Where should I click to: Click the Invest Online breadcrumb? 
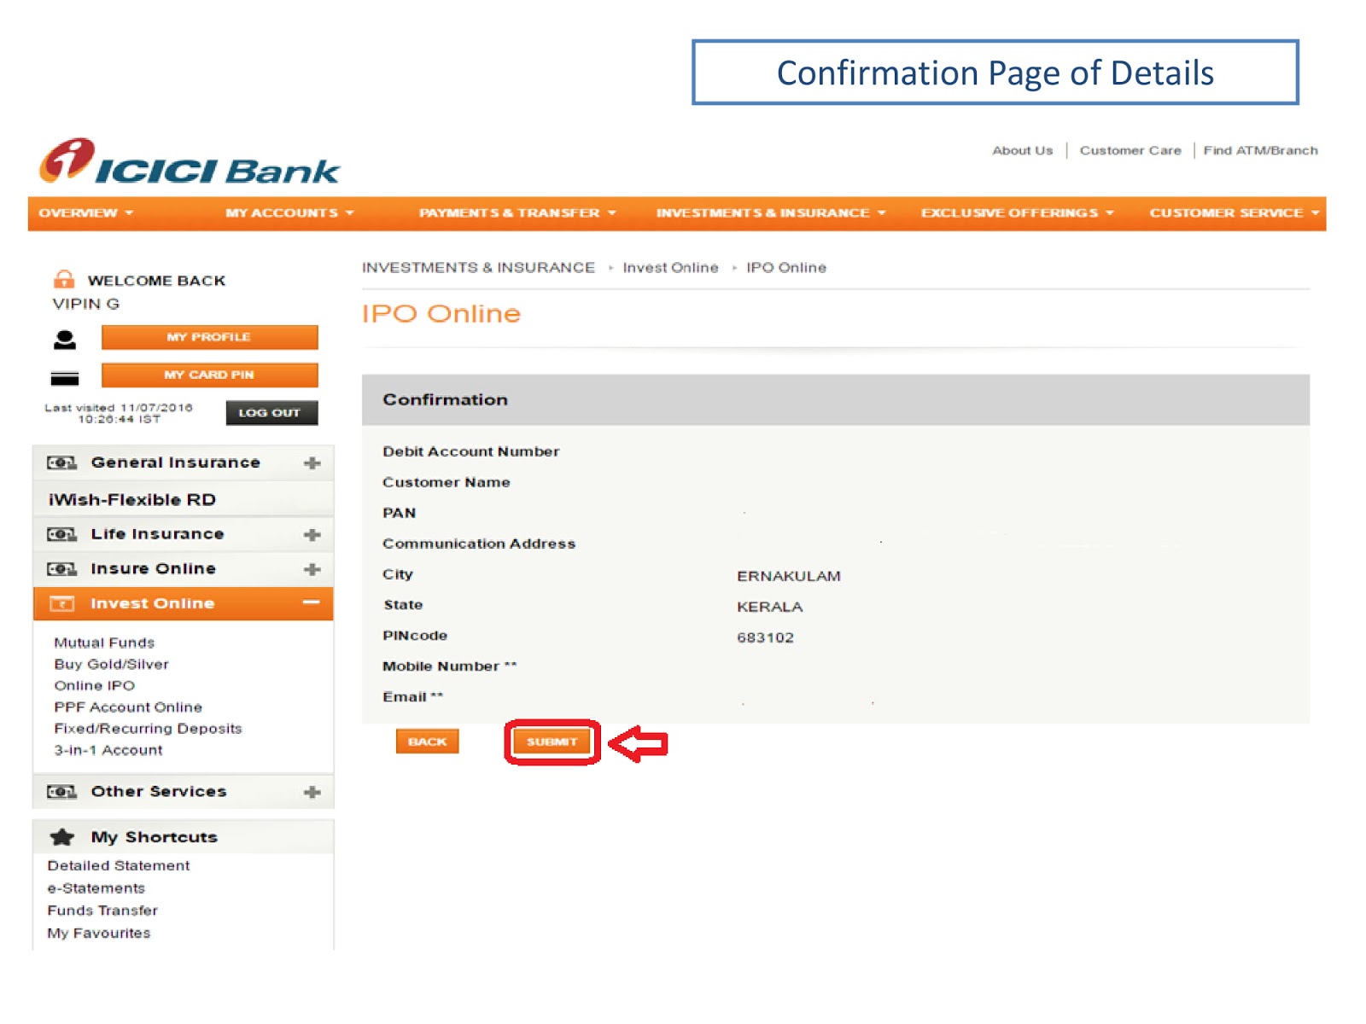tap(670, 267)
